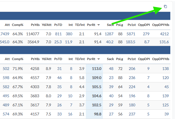The height and width of the screenshot is (119, 175).
Task: Click the Sack column header in lower table
Action: 110,59
